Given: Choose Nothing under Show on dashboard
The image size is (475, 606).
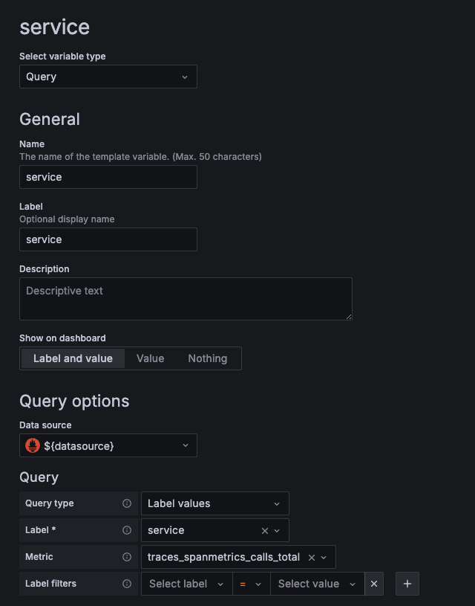Looking at the screenshot, I should point(207,358).
